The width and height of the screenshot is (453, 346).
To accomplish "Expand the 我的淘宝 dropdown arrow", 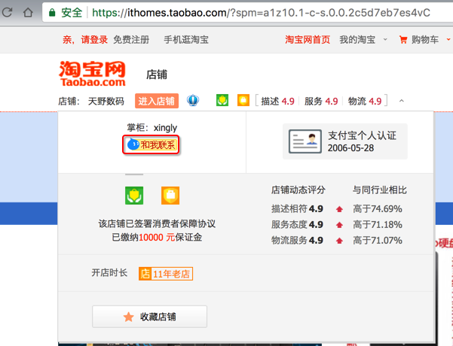I will click(x=385, y=40).
